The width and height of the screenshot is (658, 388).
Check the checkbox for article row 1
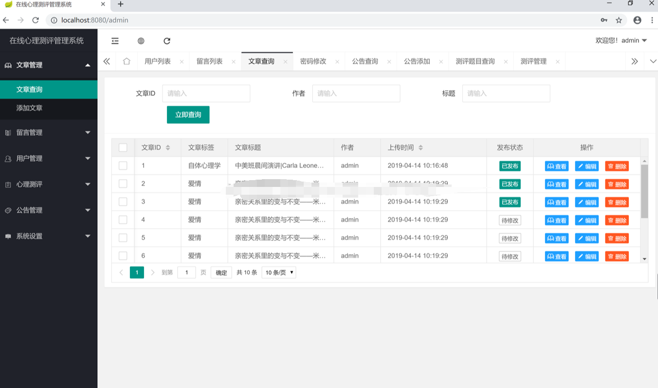pyautogui.click(x=123, y=166)
